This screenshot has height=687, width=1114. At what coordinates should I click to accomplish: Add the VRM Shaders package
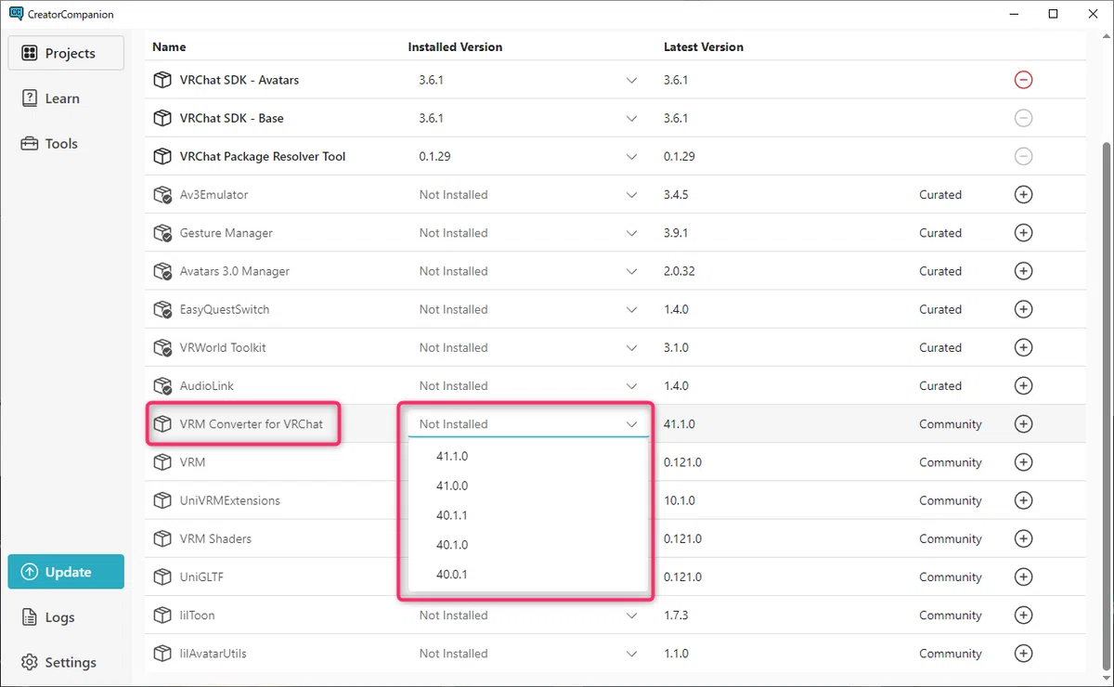coord(1023,538)
